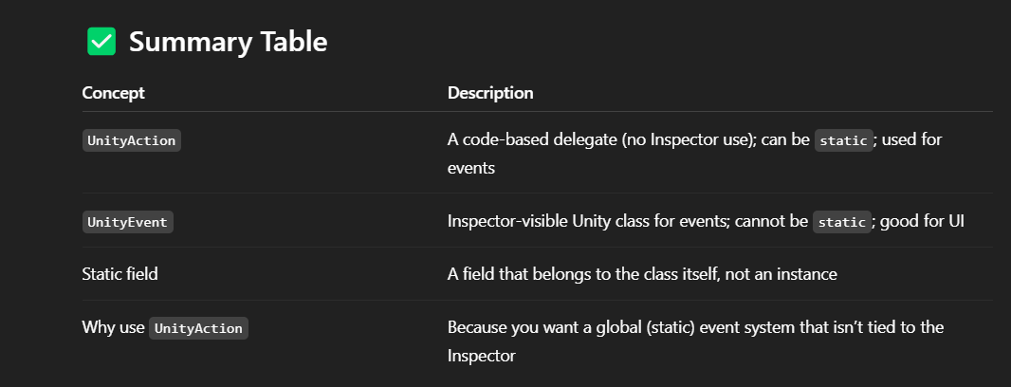
Task: Click the green checkmark emoji icon
Action: coord(101,42)
